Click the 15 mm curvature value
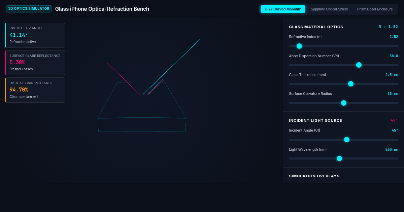This screenshot has height=212, width=404. [x=393, y=94]
